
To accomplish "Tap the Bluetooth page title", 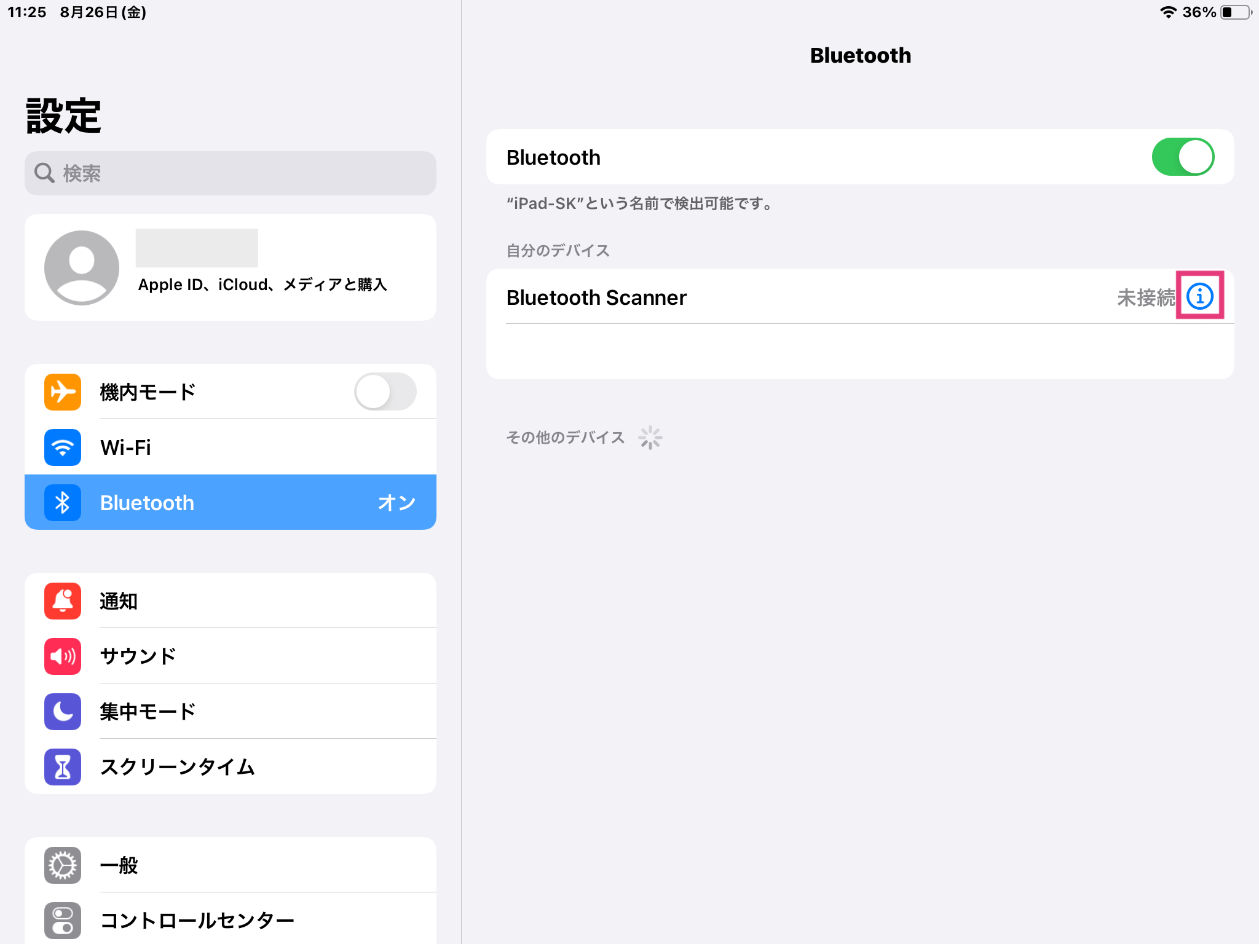I will (x=860, y=55).
